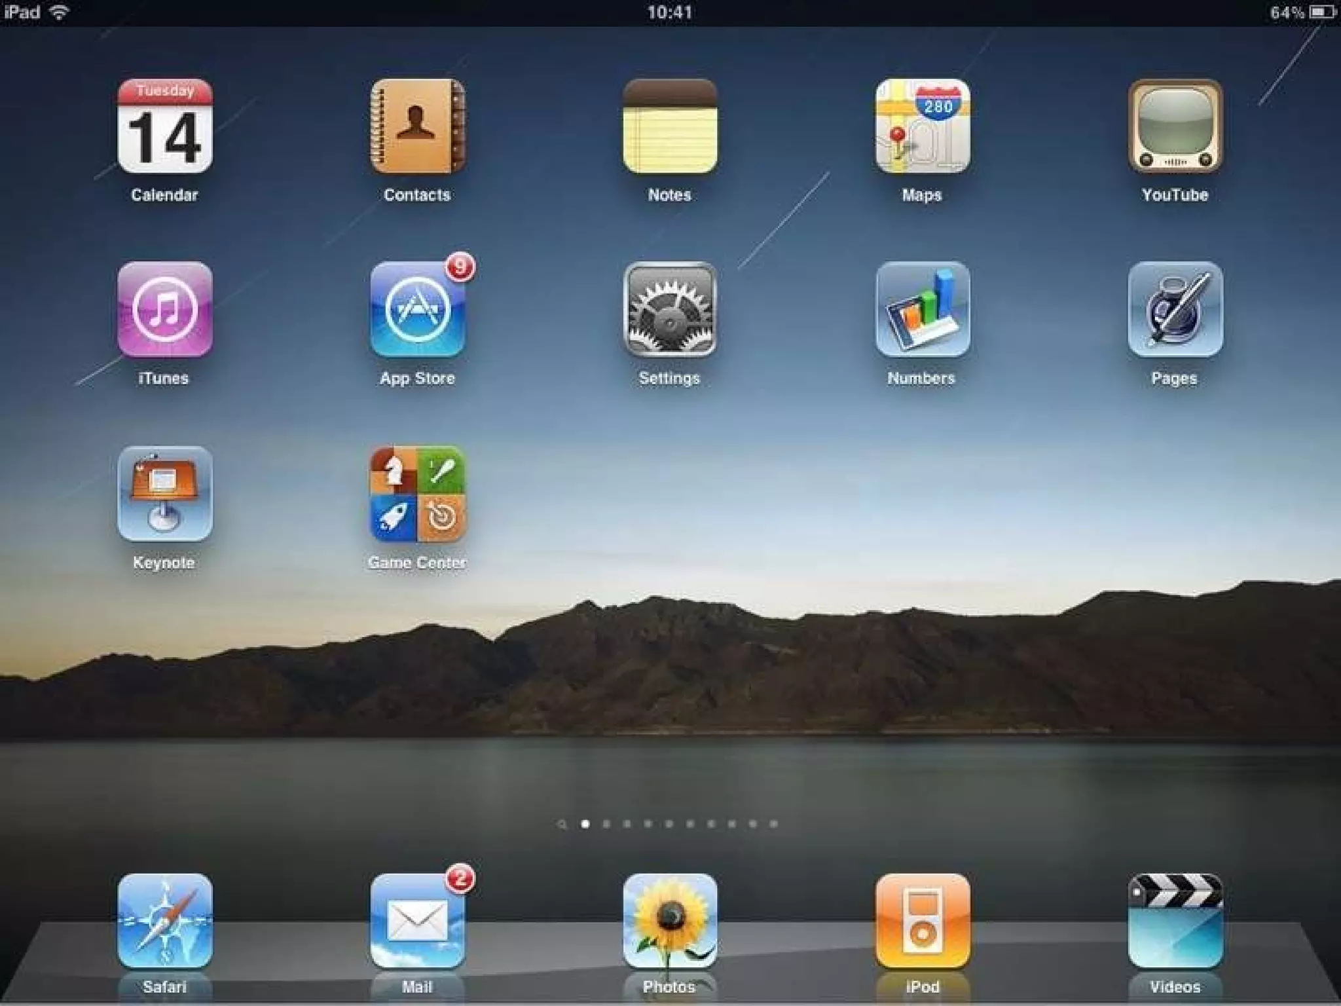Open the App Store app

[418, 310]
